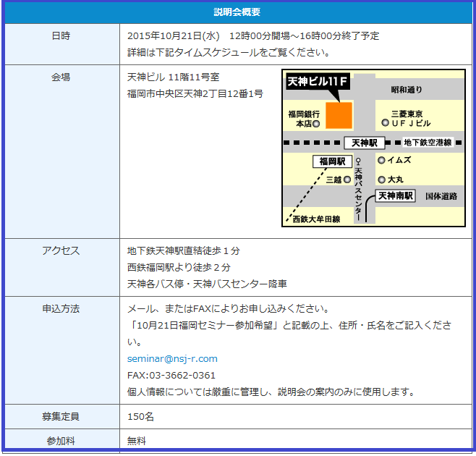The height and width of the screenshot is (456, 476).
Task: Select the 日時 row label
Action: [61, 36]
